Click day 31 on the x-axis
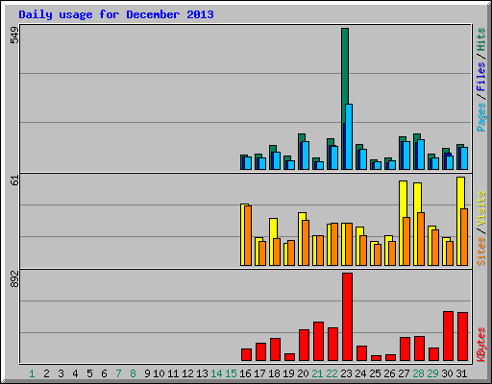The height and width of the screenshot is (384, 492). click(461, 373)
